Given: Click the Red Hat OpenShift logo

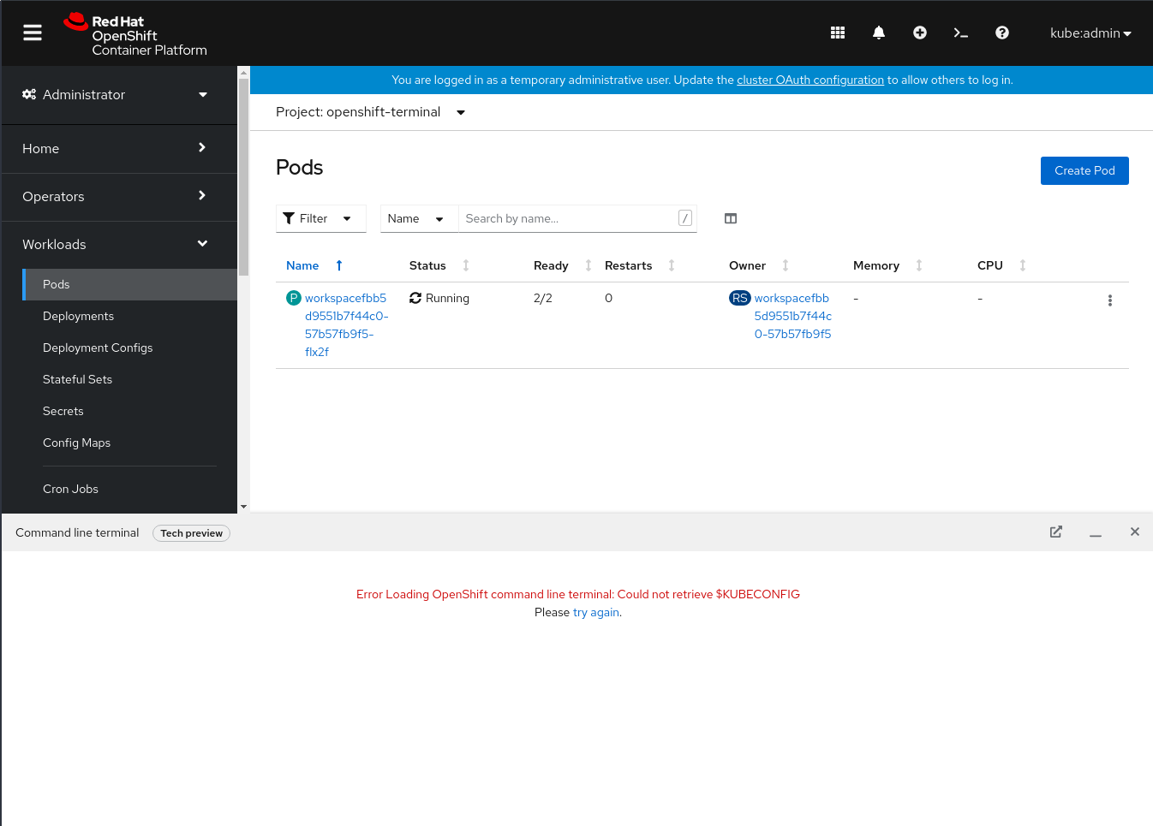Looking at the screenshot, I should tap(136, 35).
